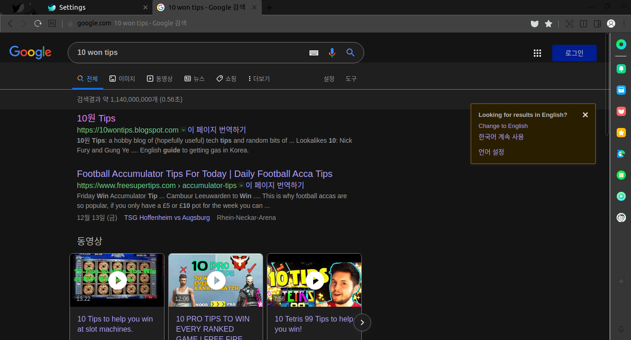Add a sidebar app with plus icon

pos(621,281)
